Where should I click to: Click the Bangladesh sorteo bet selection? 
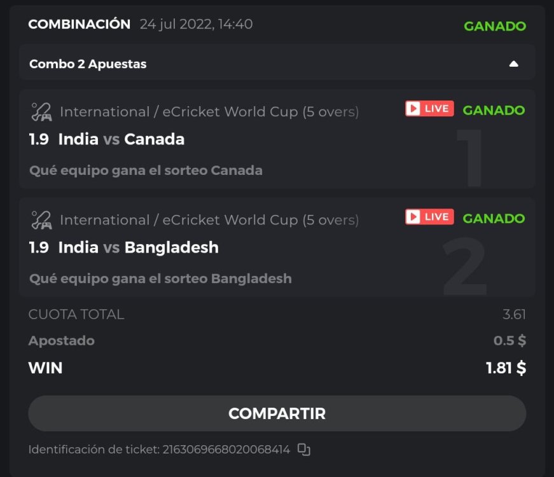tap(160, 279)
